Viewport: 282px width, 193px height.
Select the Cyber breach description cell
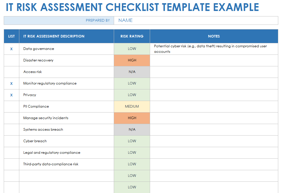(x=35, y=141)
